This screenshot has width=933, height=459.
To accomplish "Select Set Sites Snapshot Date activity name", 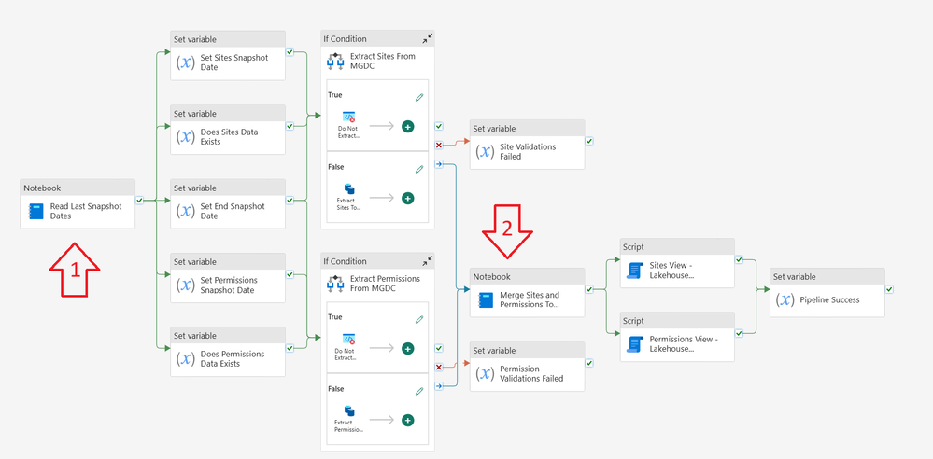I will (234, 63).
